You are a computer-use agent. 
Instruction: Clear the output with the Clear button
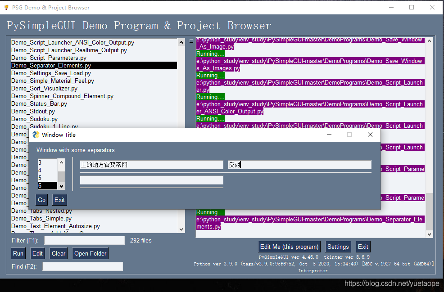[59, 253]
